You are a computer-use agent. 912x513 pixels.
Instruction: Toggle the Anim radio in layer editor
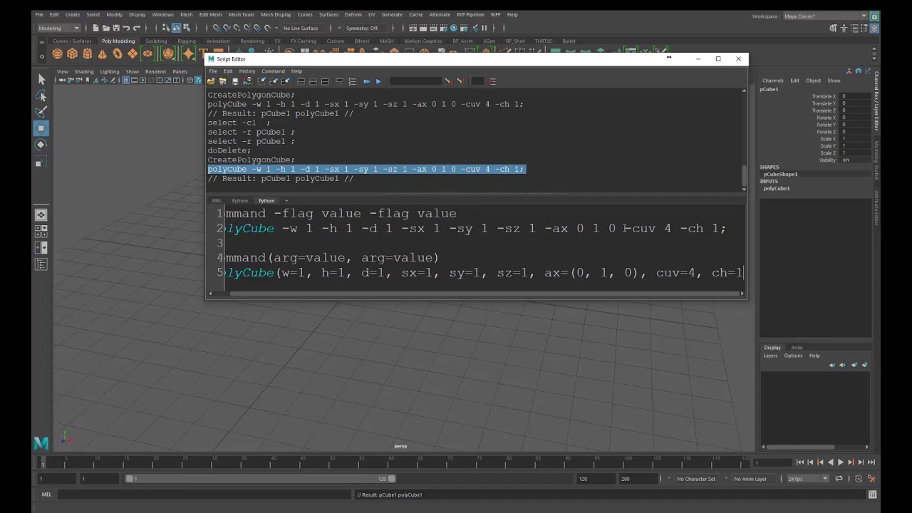pos(797,348)
